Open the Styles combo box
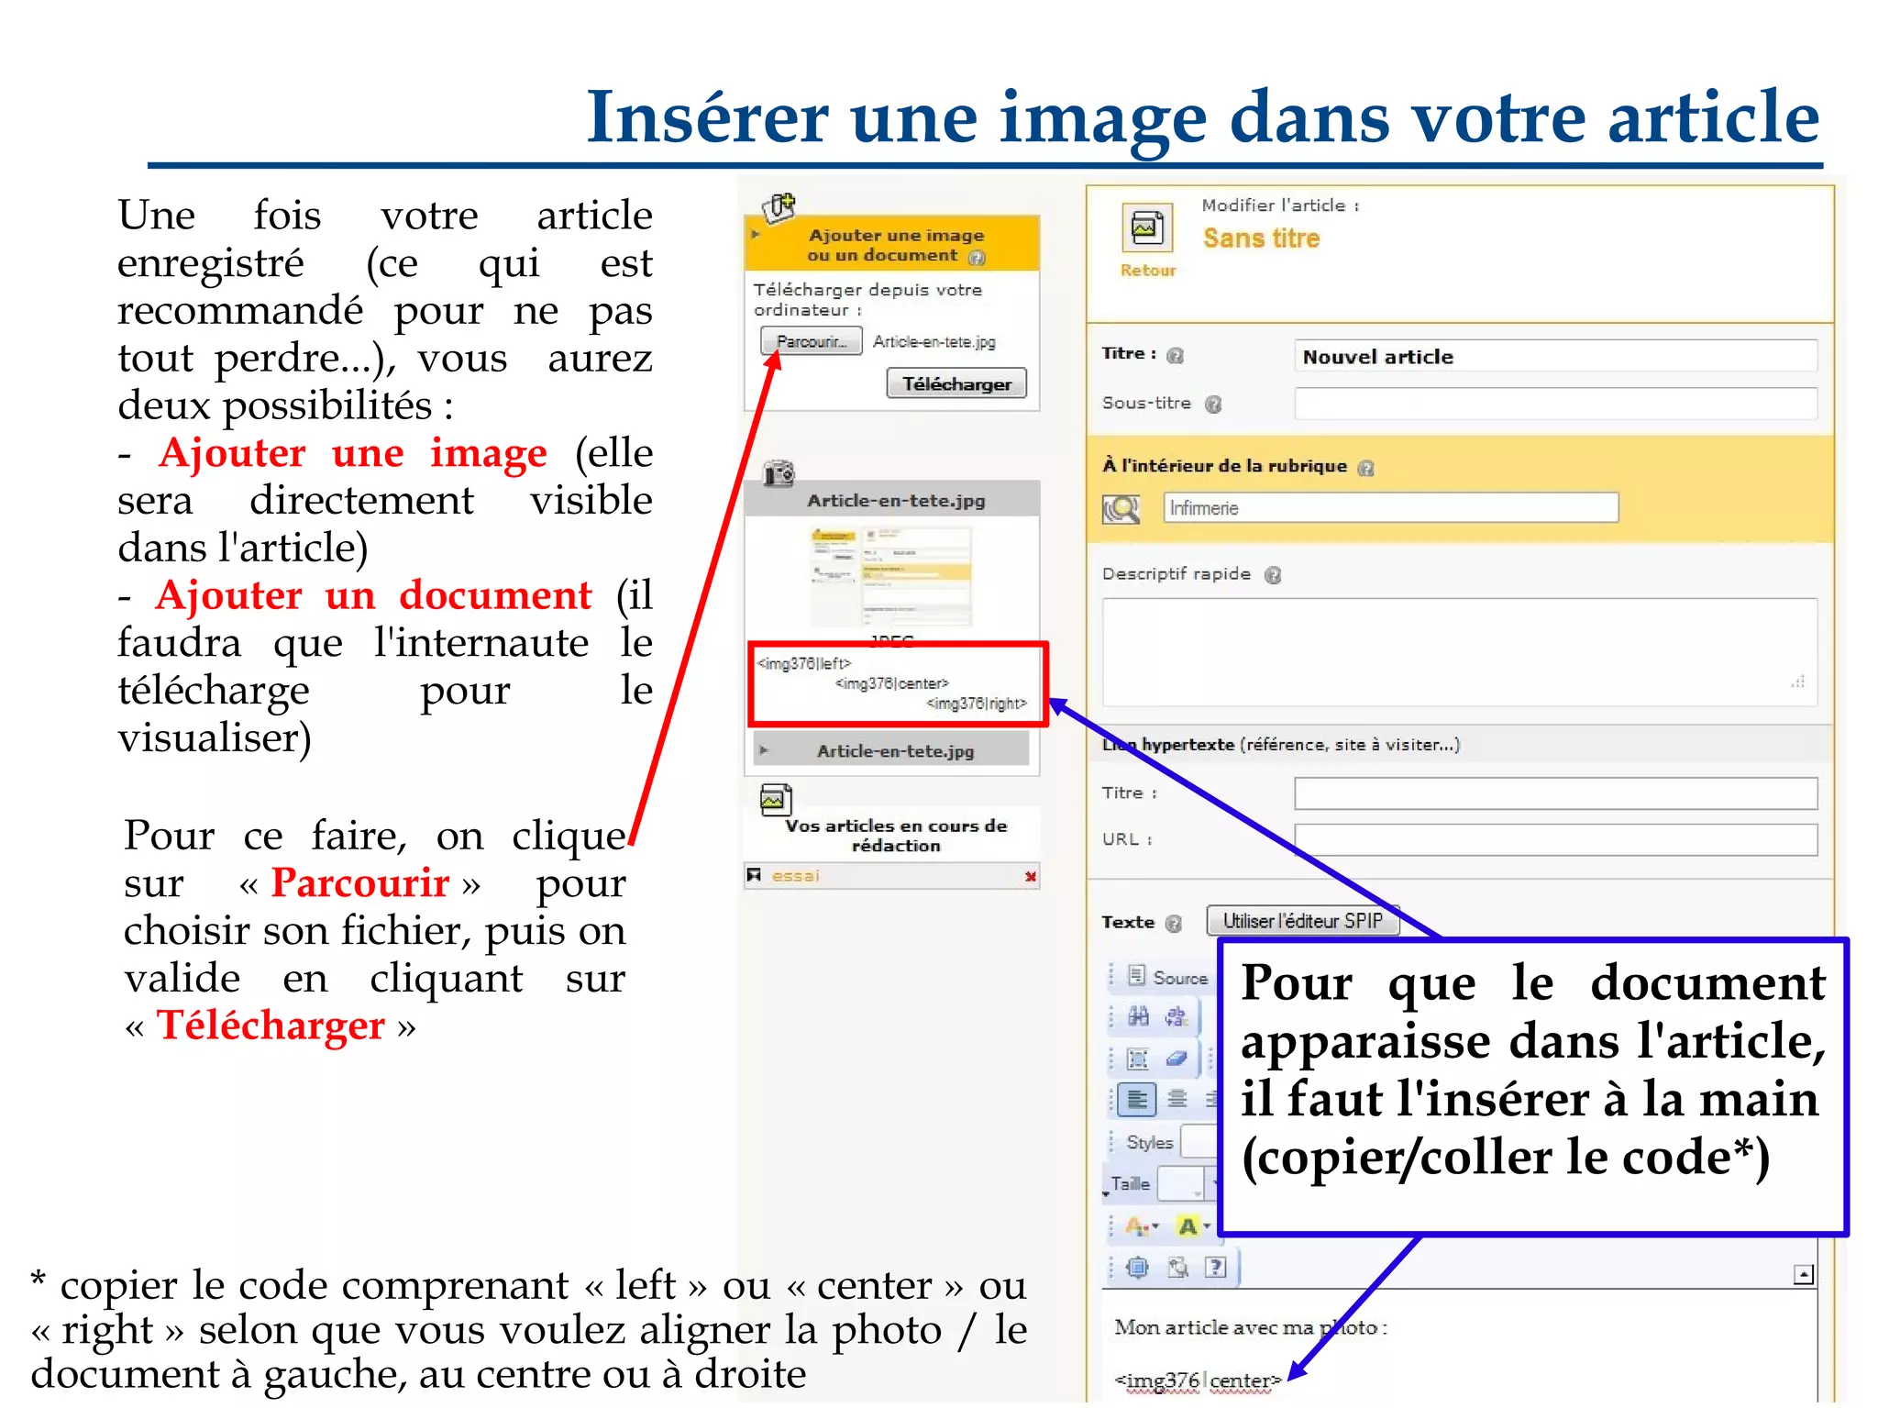 coord(1199,1141)
